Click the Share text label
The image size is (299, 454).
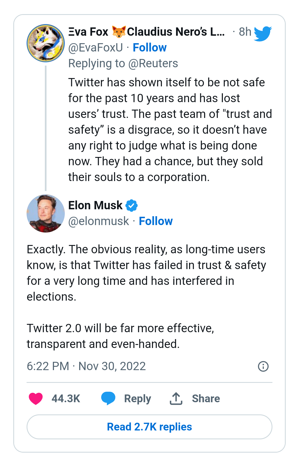click(206, 399)
